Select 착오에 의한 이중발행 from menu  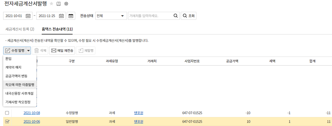[x=20, y=85]
